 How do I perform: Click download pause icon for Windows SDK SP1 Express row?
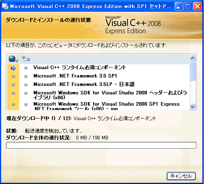13,104
